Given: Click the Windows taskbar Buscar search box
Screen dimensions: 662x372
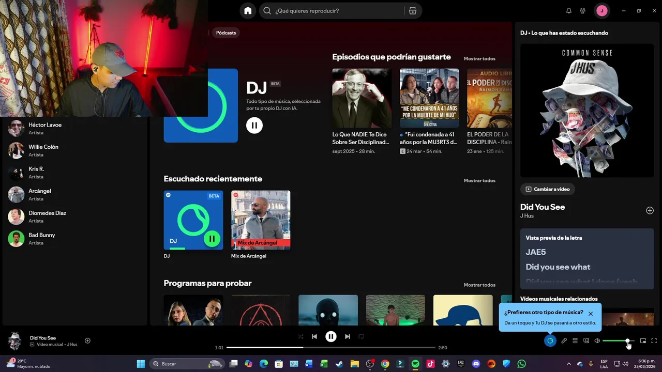Looking at the screenshot, I should (187, 364).
